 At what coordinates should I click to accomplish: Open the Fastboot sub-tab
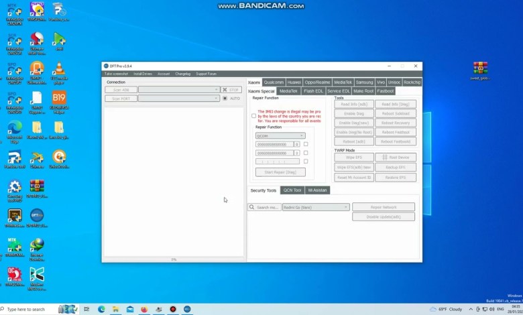[386, 91]
